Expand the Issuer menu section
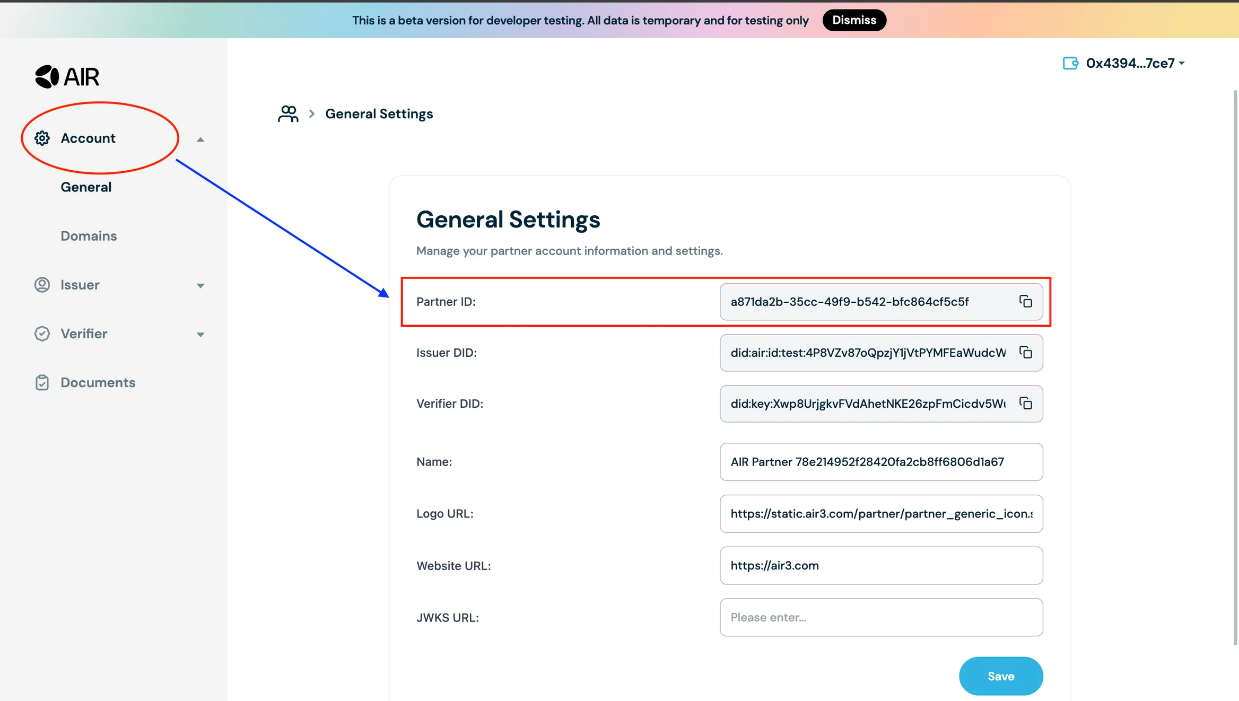The height and width of the screenshot is (701, 1239). pyautogui.click(x=200, y=286)
